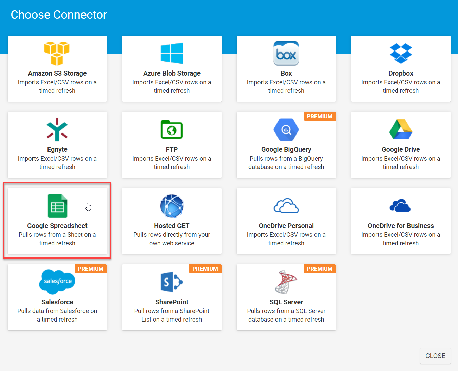
Task: Choose the Salesforce connector title
Action: coord(57,302)
